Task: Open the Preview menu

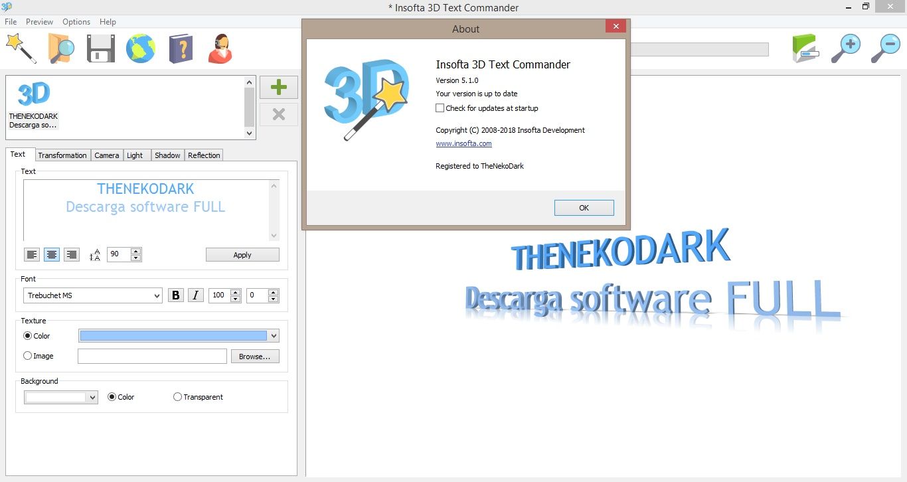Action: coord(40,22)
